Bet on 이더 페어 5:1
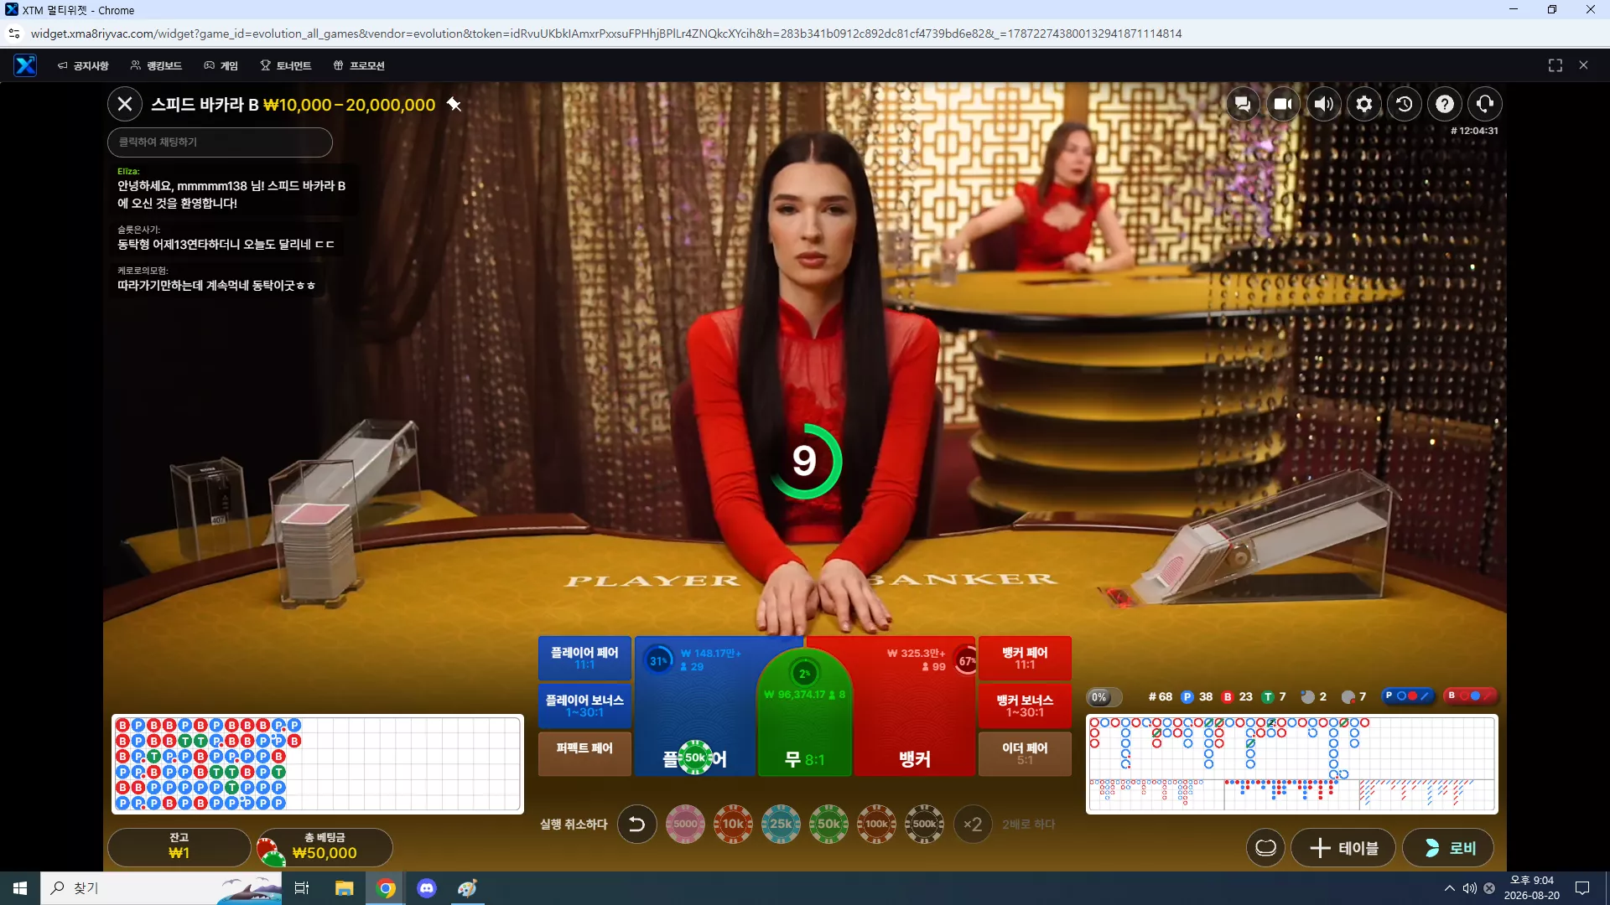Viewport: 1610px width, 905px height. 1025,753
